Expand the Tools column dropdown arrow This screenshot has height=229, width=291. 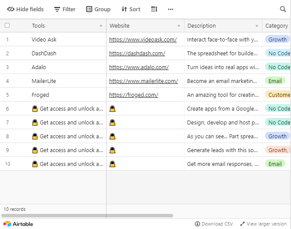click(x=101, y=26)
